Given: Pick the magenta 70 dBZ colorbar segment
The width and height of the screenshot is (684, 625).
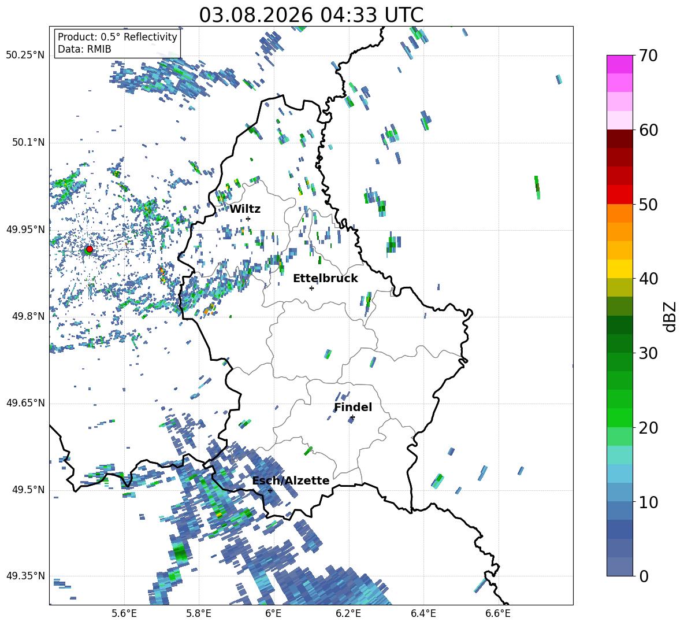Looking at the screenshot, I should (x=619, y=64).
